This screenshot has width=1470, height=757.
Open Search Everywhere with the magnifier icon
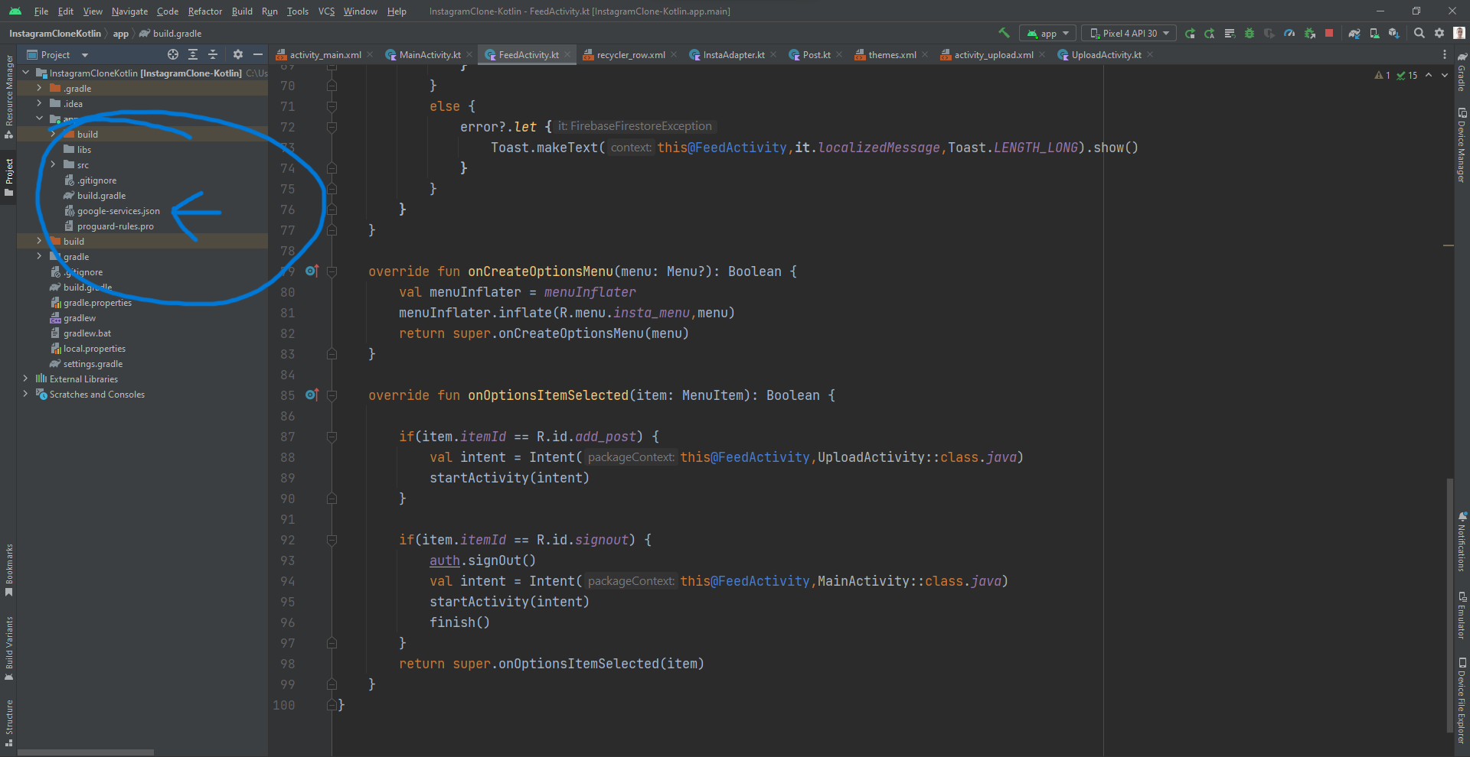1419,34
